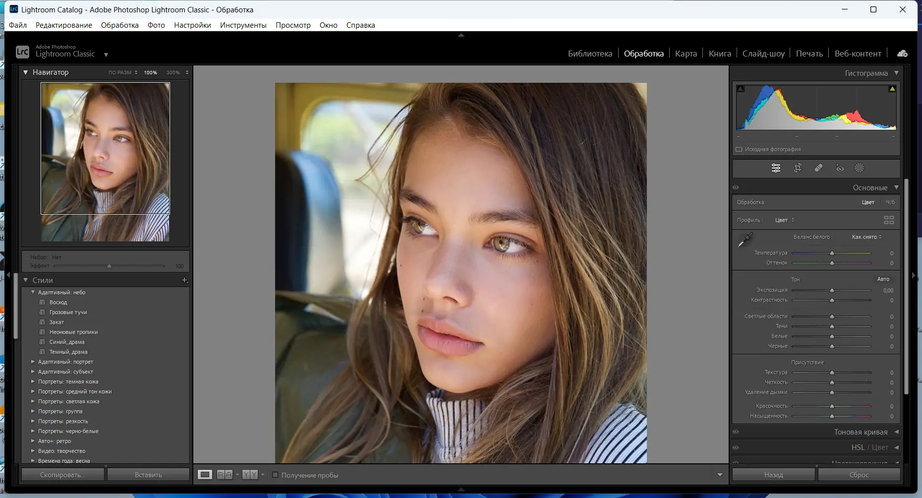Click the Edit sliders icon
Image resolution: width=922 pixels, height=498 pixels.
(x=776, y=168)
